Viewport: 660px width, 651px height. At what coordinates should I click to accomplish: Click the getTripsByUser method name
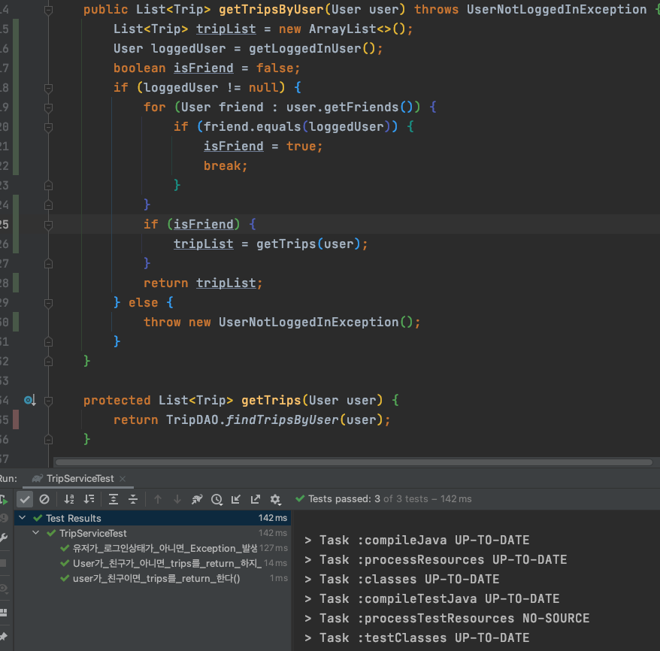tap(271, 10)
